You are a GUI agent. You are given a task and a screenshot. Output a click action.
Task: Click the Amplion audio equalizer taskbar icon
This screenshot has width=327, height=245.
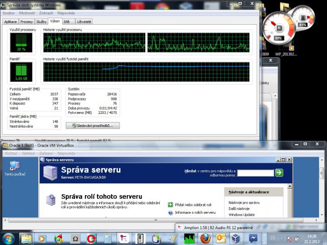pos(190,238)
